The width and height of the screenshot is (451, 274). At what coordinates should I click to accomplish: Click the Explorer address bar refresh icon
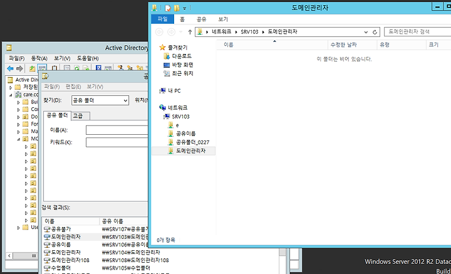375,32
